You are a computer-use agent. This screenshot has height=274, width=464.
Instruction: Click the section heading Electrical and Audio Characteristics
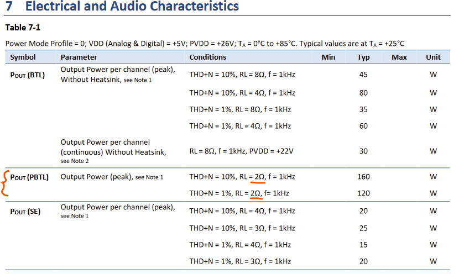tap(132, 6)
